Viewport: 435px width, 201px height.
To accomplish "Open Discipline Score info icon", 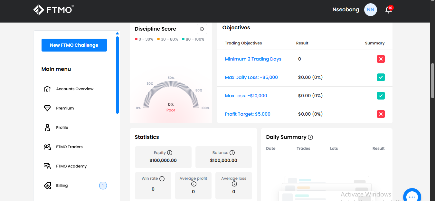I will point(202,29).
